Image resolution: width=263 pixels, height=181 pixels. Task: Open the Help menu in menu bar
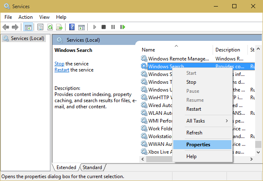pyautogui.click(x=61, y=17)
